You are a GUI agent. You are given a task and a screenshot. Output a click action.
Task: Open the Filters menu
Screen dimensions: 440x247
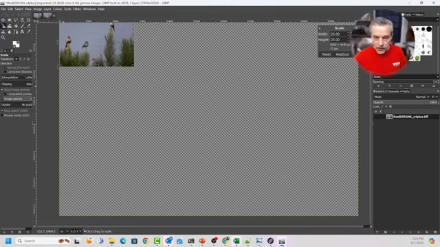click(x=77, y=9)
